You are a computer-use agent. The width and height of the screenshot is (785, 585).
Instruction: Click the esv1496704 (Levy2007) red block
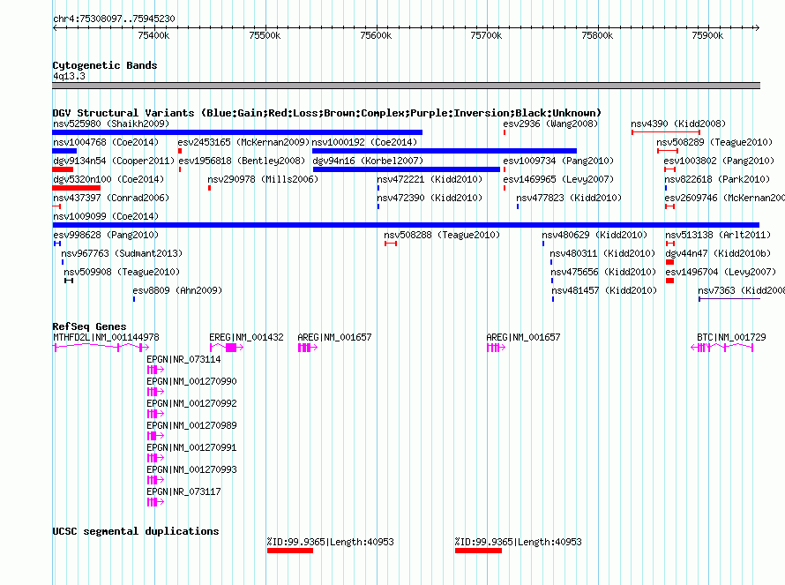(669, 281)
